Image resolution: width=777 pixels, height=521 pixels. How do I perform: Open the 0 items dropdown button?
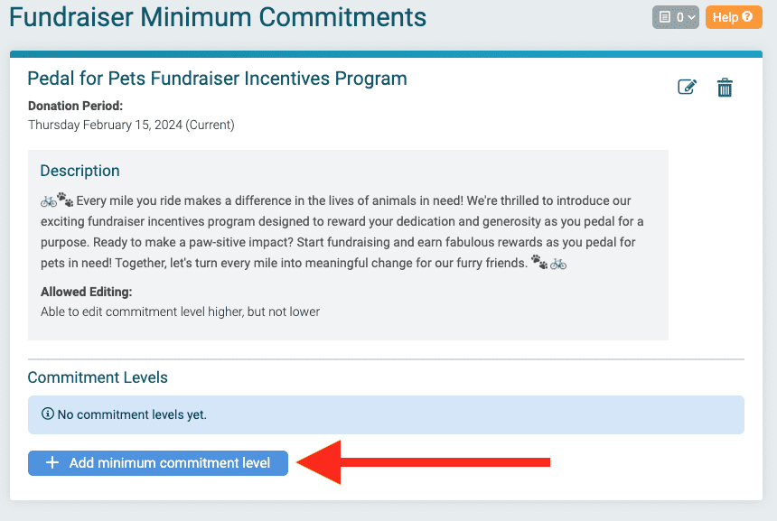point(676,17)
